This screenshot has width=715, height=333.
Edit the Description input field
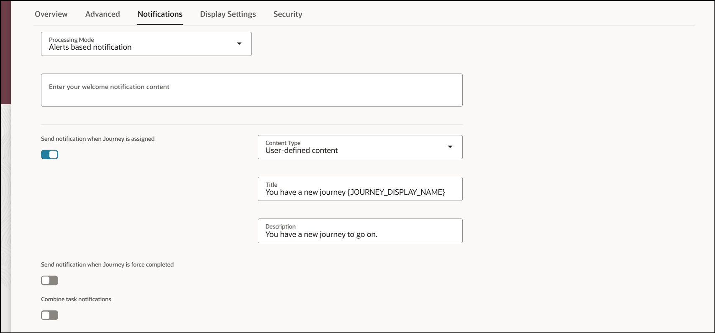click(360, 231)
